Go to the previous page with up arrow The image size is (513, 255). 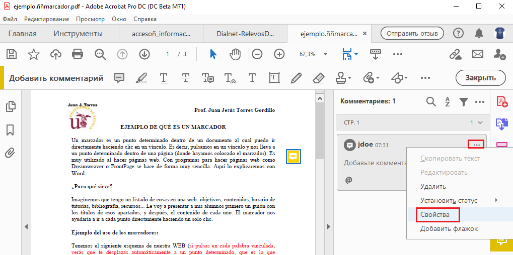[x=122, y=54]
